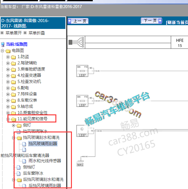
Task: Expand the 8.车载仪表 tree node
Action: (8, 100)
